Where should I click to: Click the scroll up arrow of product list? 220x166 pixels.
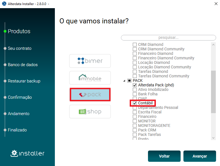214,45
